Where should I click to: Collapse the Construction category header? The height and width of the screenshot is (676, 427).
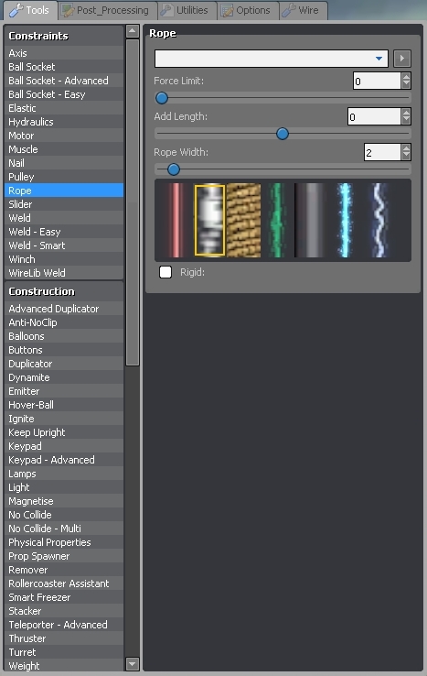(64, 291)
